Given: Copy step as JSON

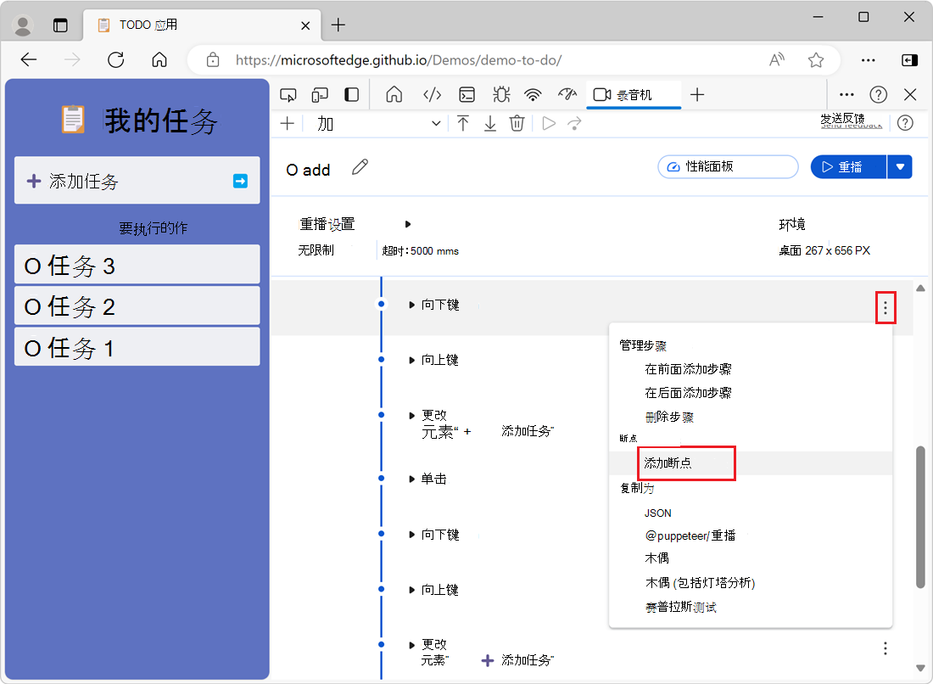Looking at the screenshot, I should pyautogui.click(x=657, y=513).
